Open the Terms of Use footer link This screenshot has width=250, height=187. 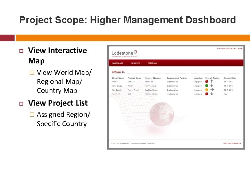(237, 143)
